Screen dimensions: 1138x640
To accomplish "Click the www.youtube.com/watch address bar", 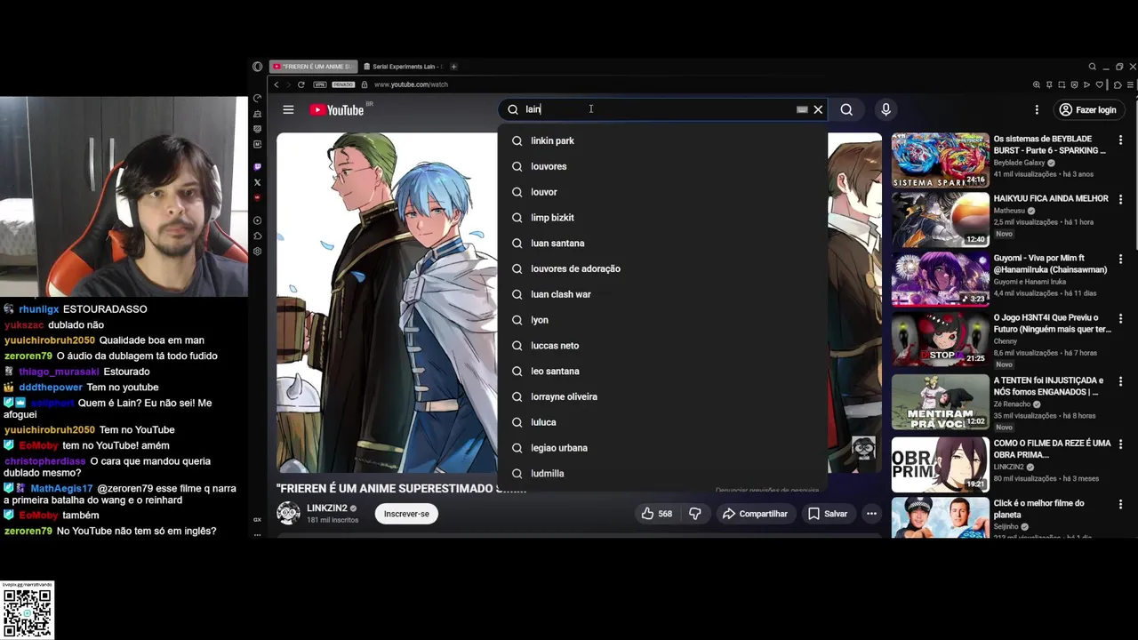I will tap(411, 84).
